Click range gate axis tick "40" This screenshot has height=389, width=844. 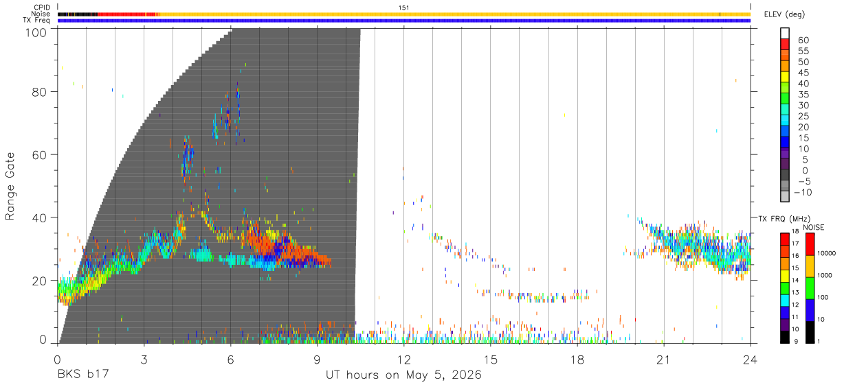coord(39,217)
